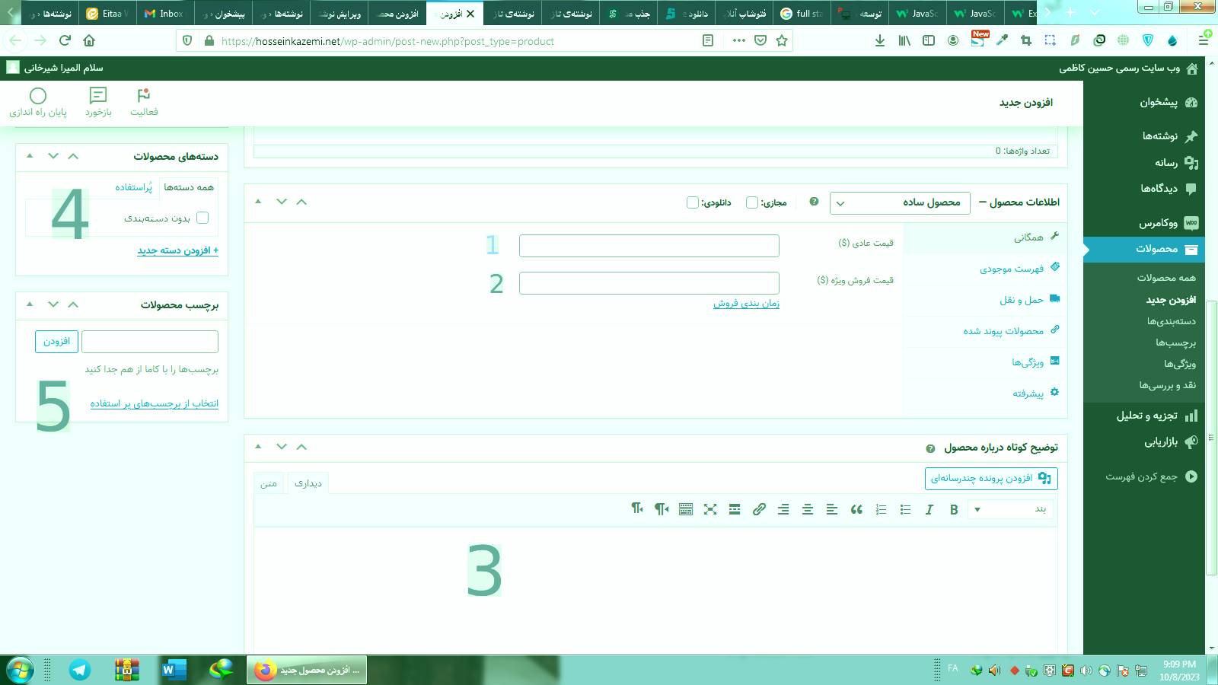The width and height of the screenshot is (1218, 685).
Task: Insert a link with the chain icon
Action: point(759,510)
